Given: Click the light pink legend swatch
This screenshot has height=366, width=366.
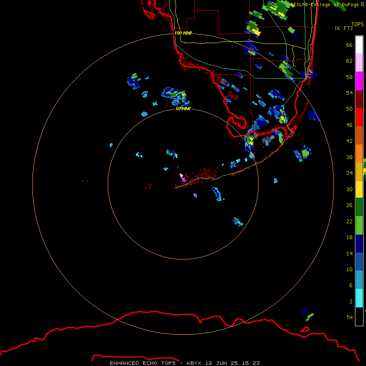Looking at the screenshot, I should click(x=359, y=63).
